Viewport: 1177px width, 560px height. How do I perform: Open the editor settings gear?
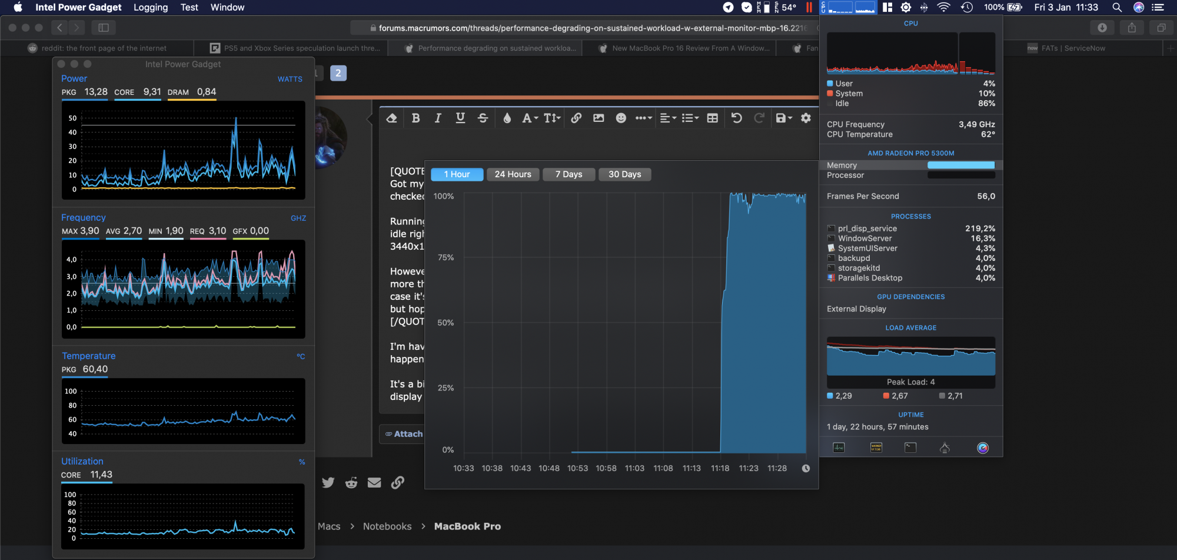[806, 118]
